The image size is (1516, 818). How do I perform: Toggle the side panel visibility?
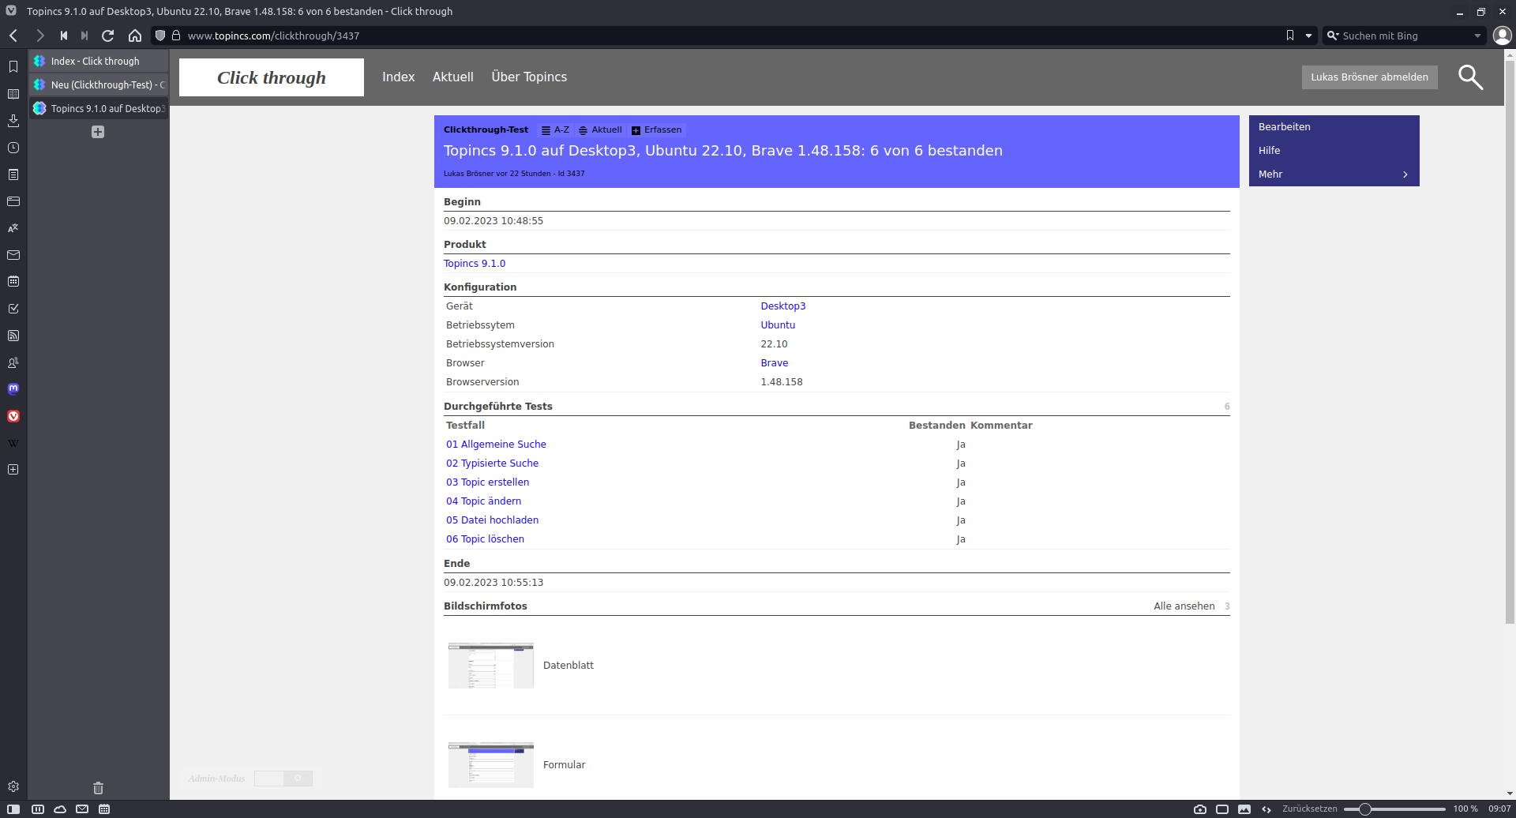click(13, 809)
